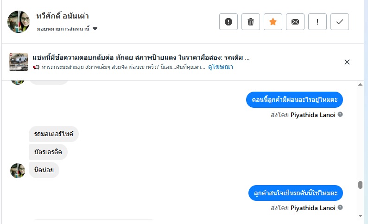Click the truck ad thumbnail
368x224 pixels.
(19, 62)
